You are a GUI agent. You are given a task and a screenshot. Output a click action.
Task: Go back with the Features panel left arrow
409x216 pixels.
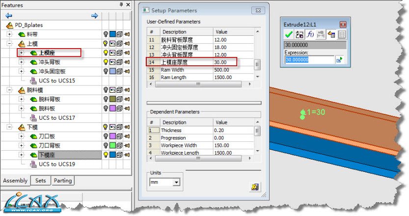pos(9,16)
